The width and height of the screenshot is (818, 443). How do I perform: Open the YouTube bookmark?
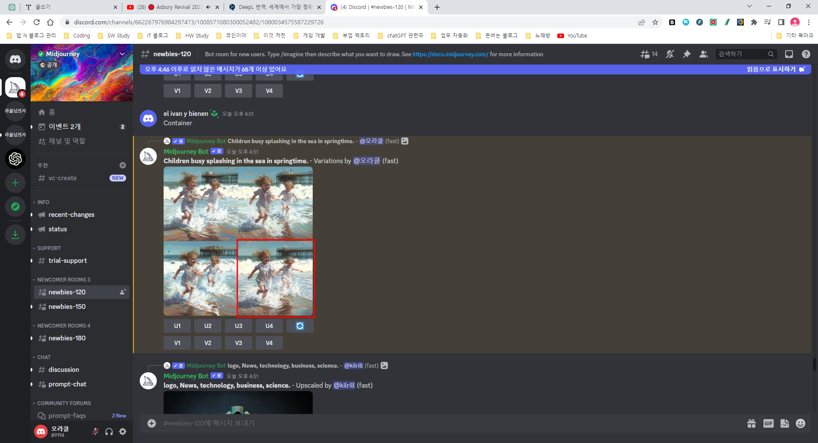pyautogui.click(x=572, y=36)
